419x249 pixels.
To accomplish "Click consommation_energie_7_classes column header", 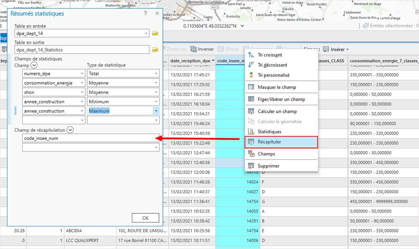I will [384, 61].
